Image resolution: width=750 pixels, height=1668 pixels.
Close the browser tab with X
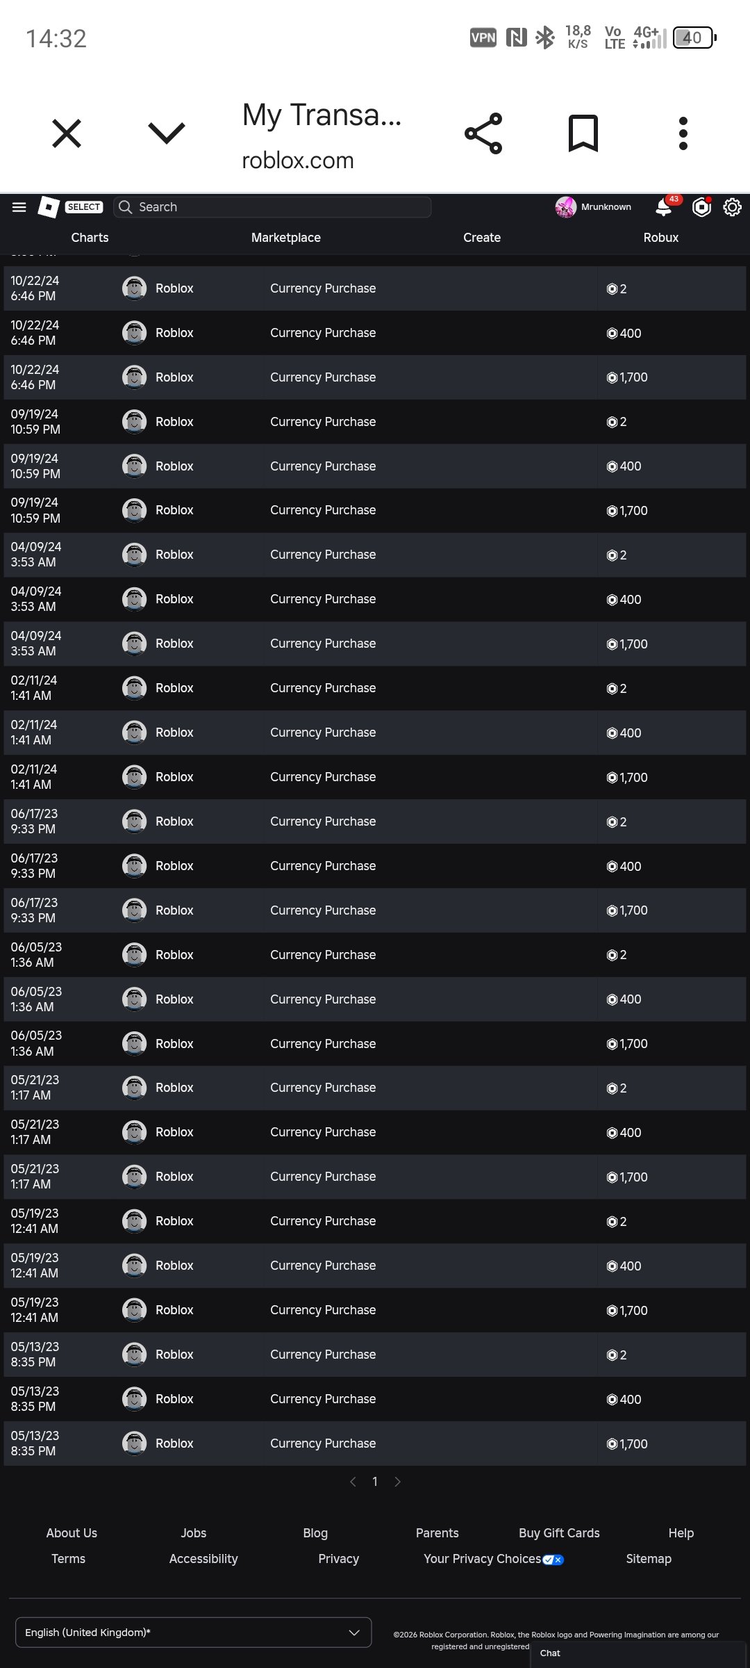point(67,133)
